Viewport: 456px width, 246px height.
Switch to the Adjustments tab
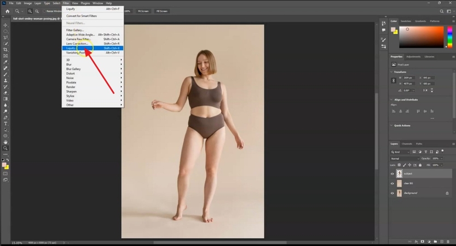pos(413,57)
